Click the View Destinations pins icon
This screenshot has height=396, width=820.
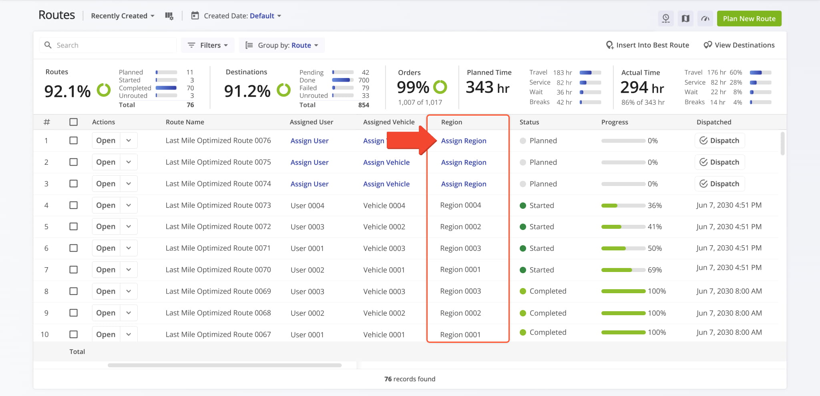click(x=708, y=45)
